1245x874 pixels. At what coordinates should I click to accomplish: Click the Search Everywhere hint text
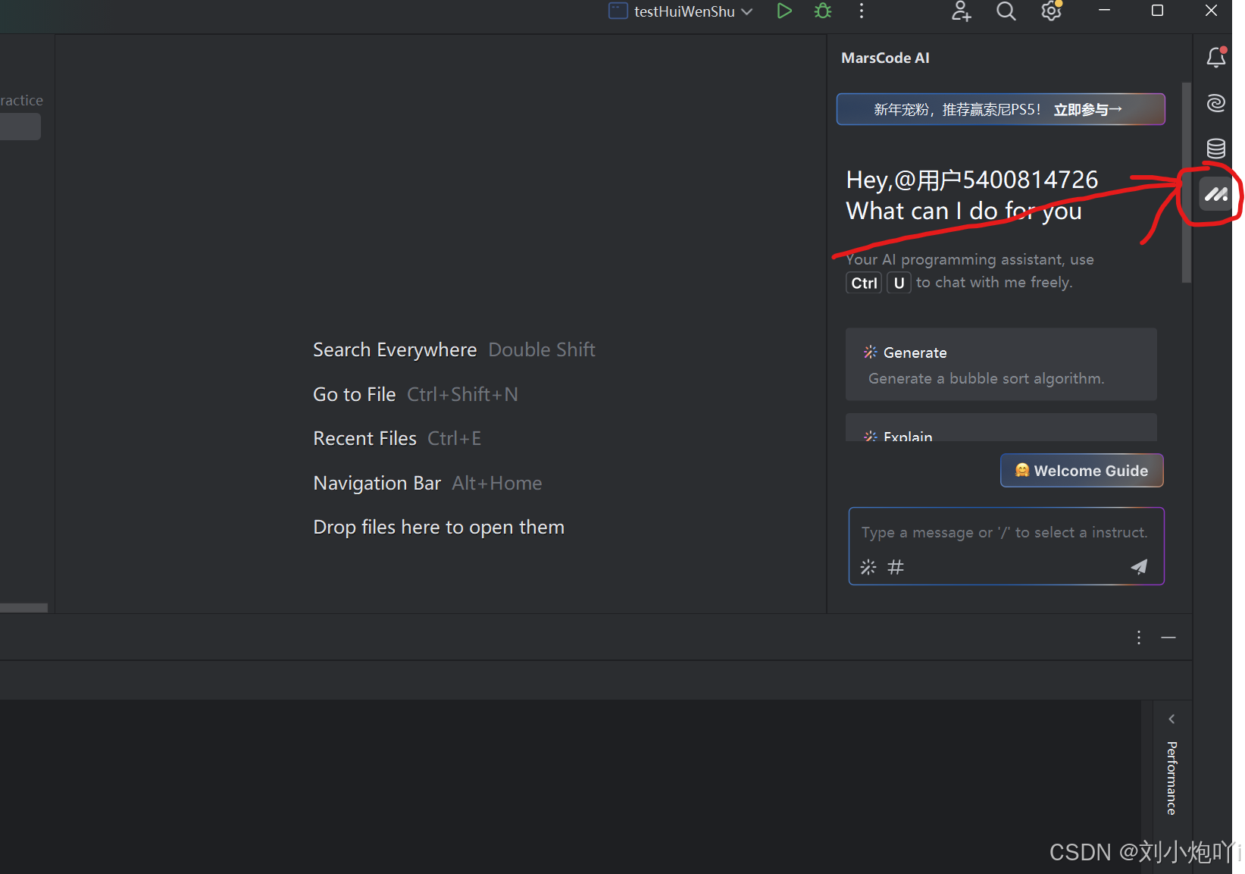click(x=395, y=350)
